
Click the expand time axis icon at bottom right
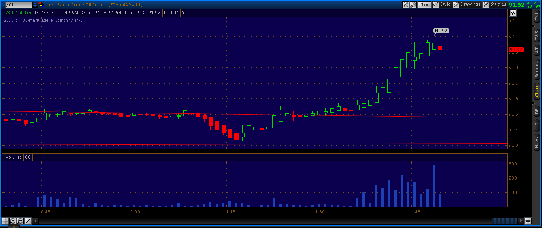[x=528, y=221]
